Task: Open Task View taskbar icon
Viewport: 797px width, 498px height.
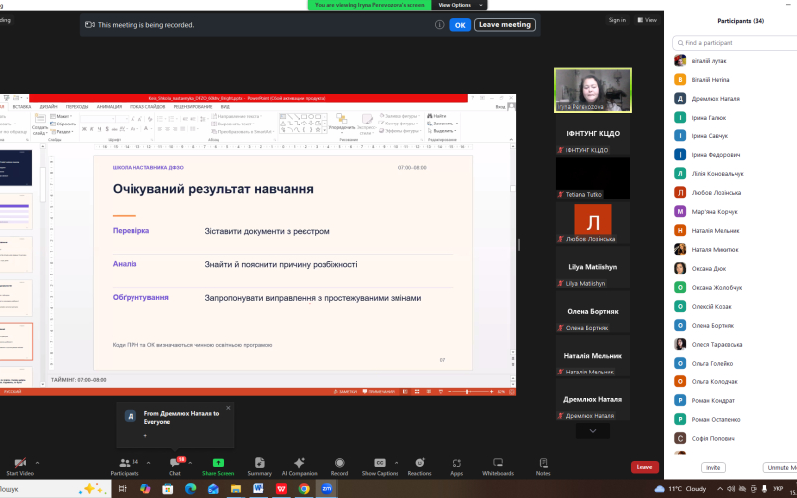Action: pyautogui.click(x=122, y=489)
